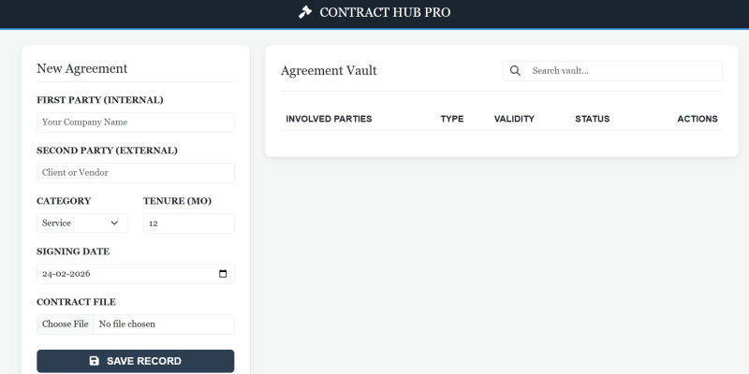Image resolution: width=749 pixels, height=374 pixels.
Task: Click the Actions column header
Action: 697,119
